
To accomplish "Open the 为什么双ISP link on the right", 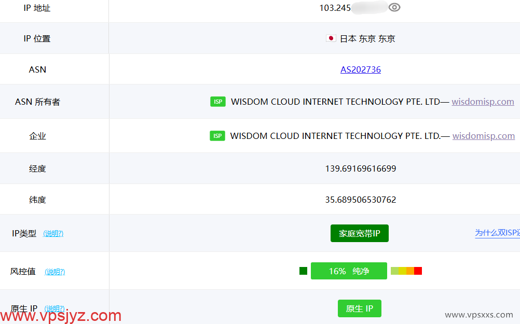I will pos(497,233).
